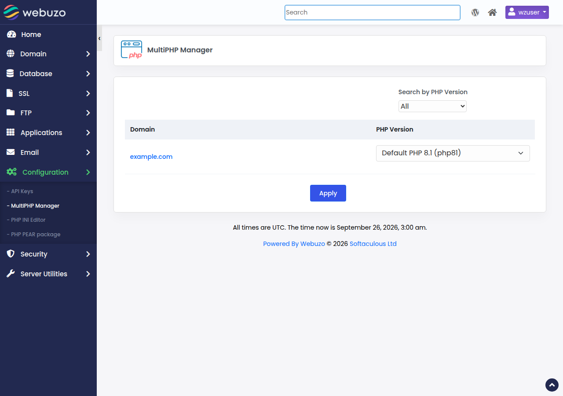Expand the Database menu chevron

tap(88, 73)
